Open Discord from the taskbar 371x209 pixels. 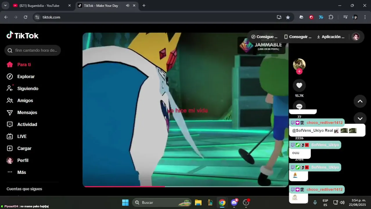pyautogui.click(x=234, y=202)
